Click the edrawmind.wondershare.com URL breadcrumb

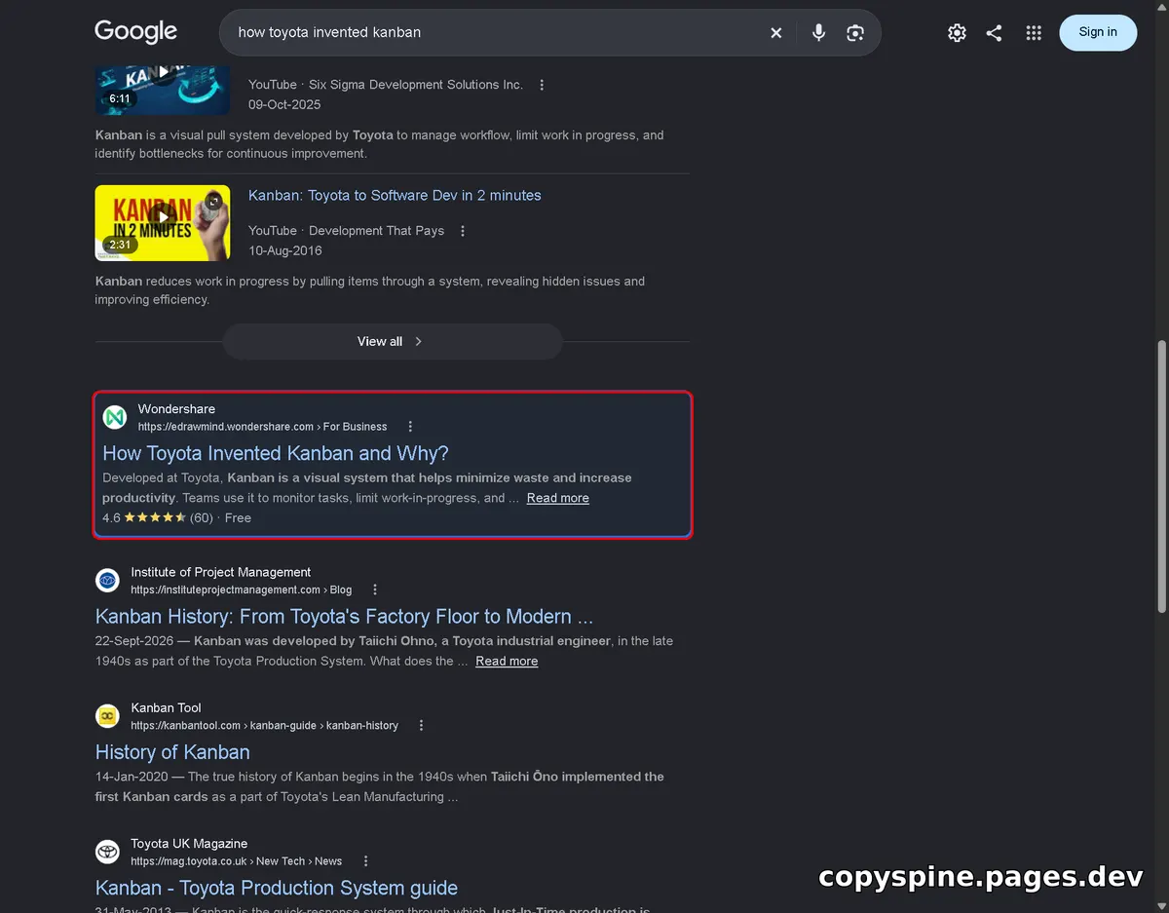coord(262,427)
